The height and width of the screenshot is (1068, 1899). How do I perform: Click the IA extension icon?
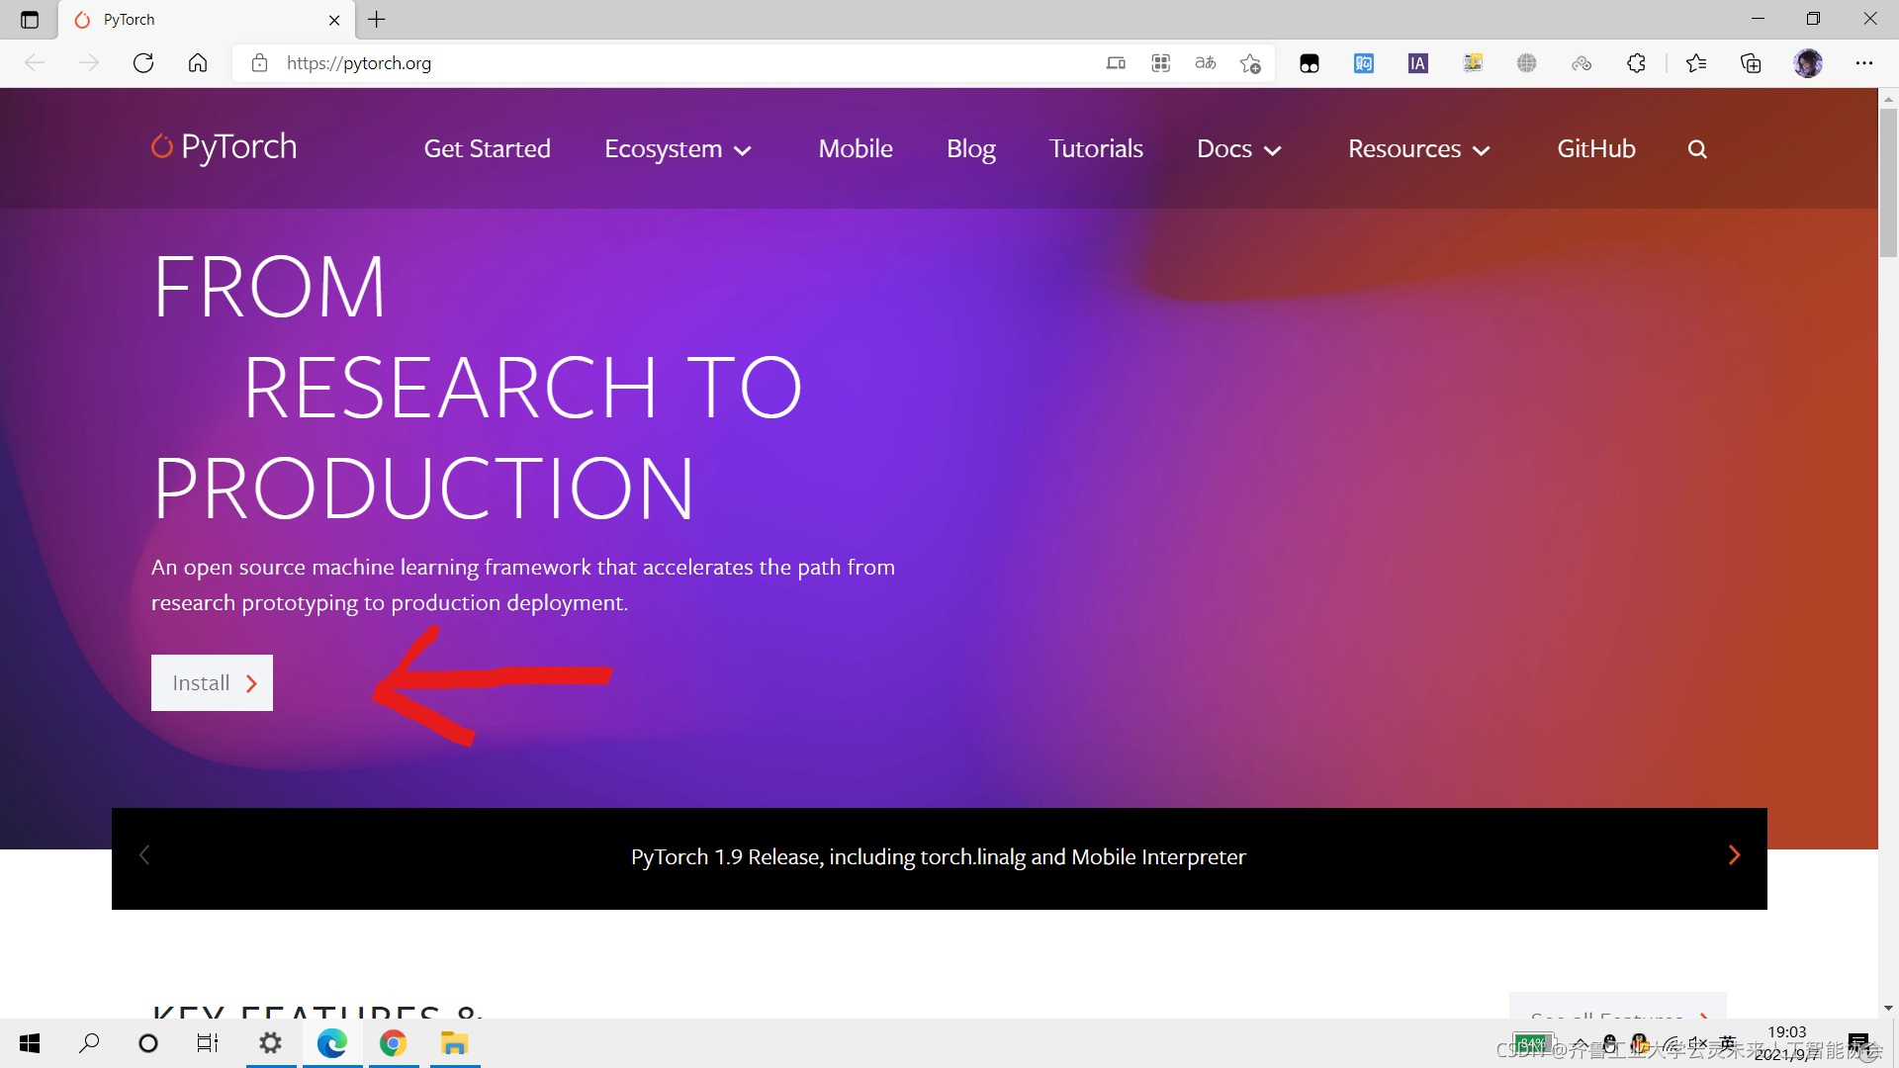(1418, 63)
